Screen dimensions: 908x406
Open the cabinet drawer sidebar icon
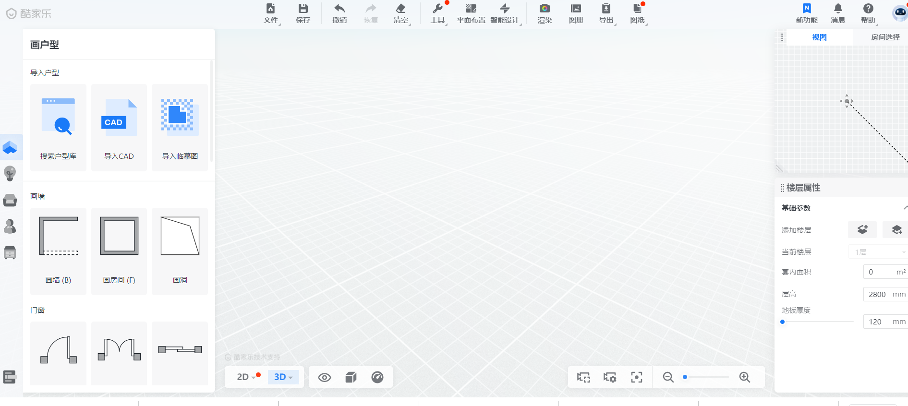coord(10,252)
